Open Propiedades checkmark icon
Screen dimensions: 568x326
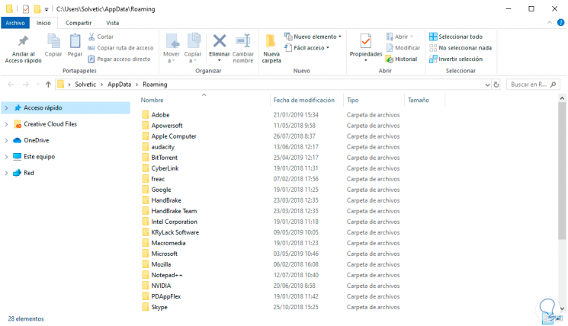[366, 41]
